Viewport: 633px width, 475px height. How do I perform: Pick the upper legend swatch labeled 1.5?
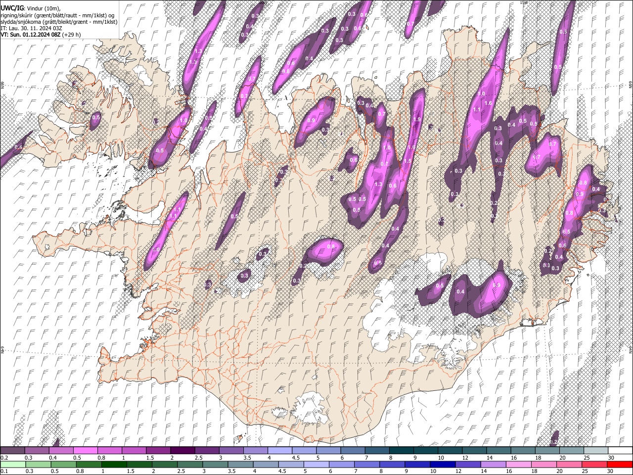point(158,450)
